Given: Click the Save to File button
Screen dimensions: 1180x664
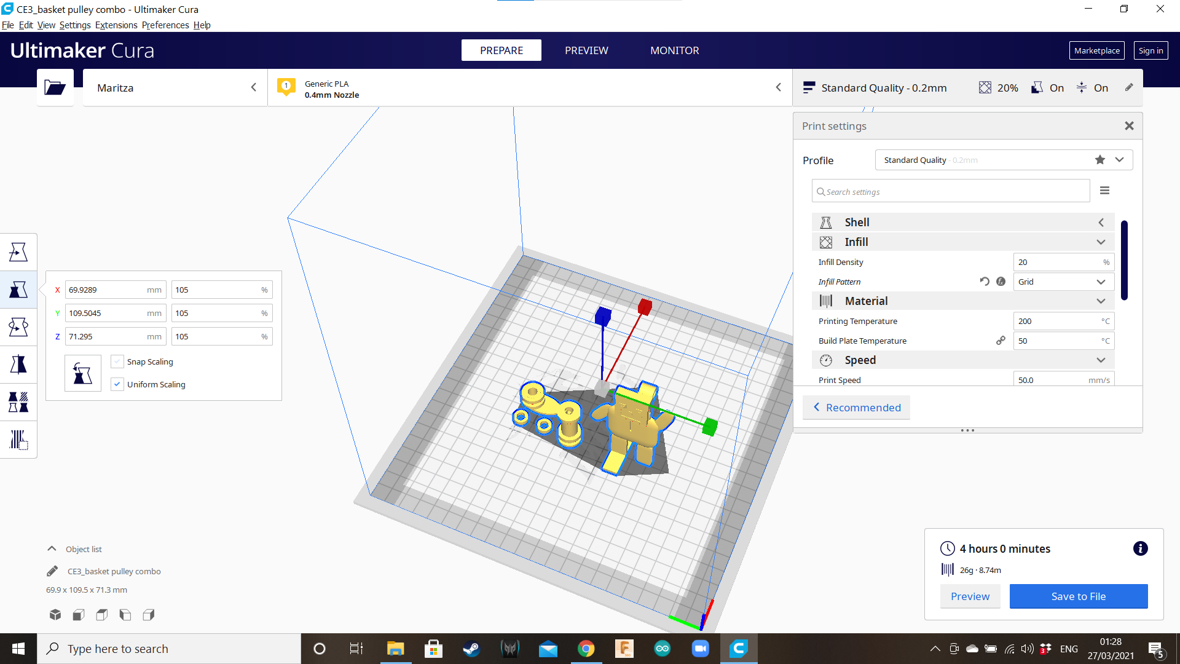Looking at the screenshot, I should pyautogui.click(x=1078, y=596).
